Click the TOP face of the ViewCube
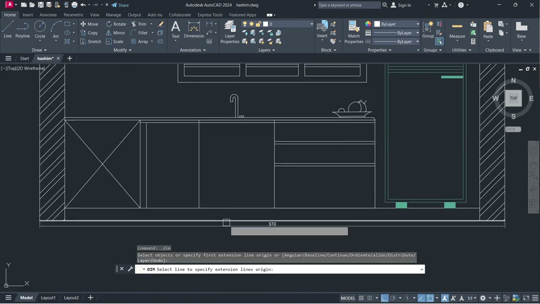The height and width of the screenshot is (304, 540). [x=513, y=98]
